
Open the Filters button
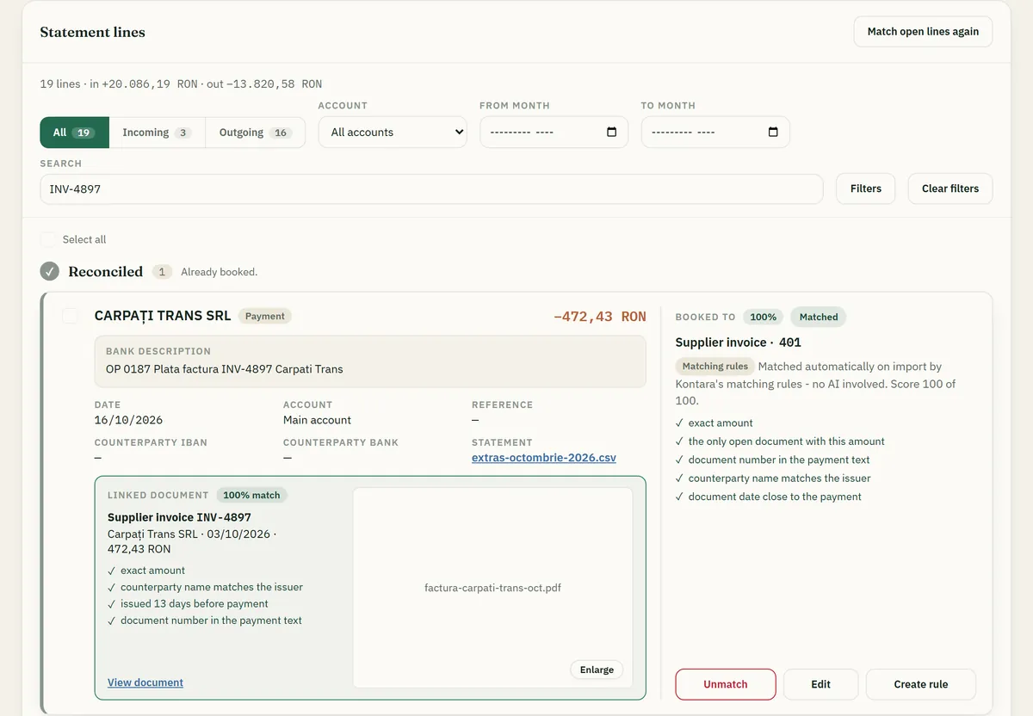coord(865,188)
